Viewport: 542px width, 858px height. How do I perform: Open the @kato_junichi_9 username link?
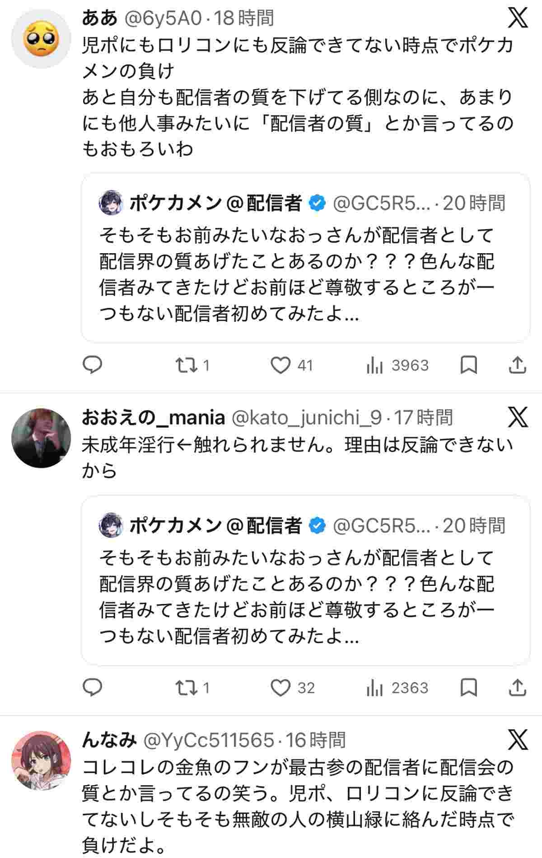click(306, 417)
